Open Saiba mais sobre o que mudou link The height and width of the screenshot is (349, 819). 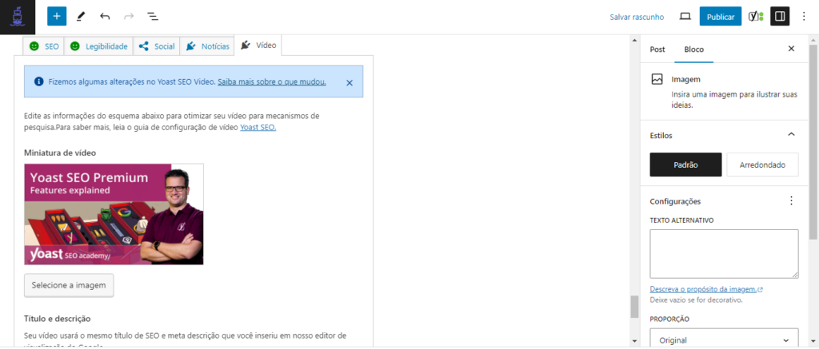point(272,81)
